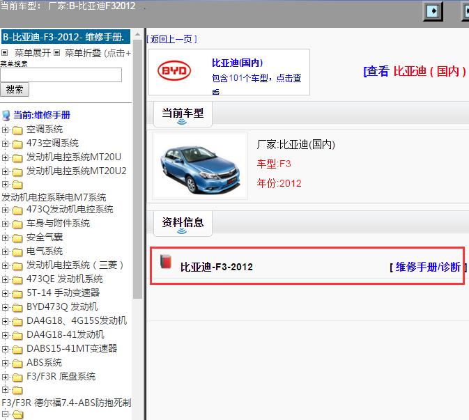
Task: Expand the 473QE 发动机系统 node
Action: (5, 280)
